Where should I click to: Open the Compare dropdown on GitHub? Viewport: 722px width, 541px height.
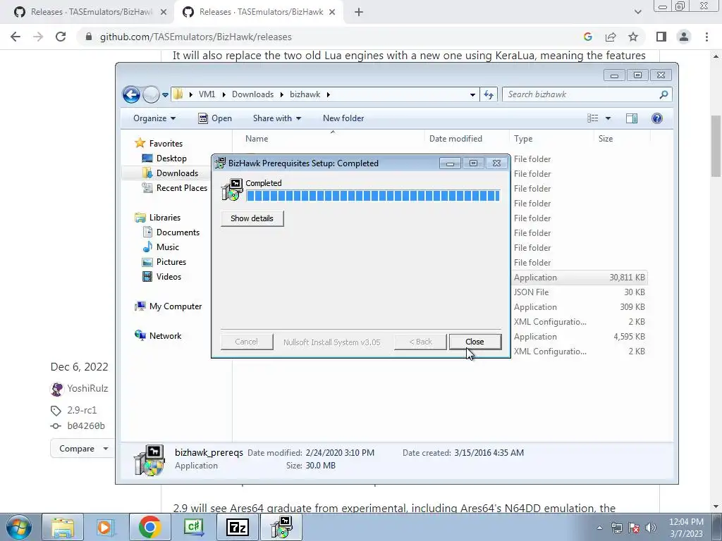82,449
